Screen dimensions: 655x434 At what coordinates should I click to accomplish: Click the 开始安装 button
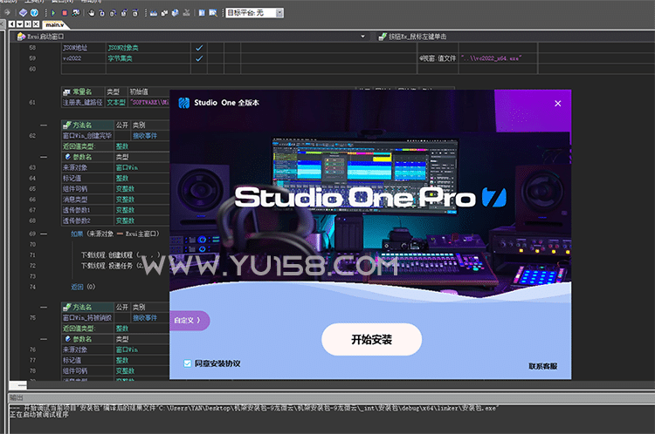point(371,340)
